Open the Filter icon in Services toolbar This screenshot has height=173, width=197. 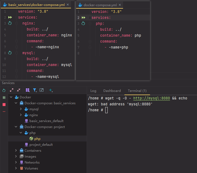point(35,90)
